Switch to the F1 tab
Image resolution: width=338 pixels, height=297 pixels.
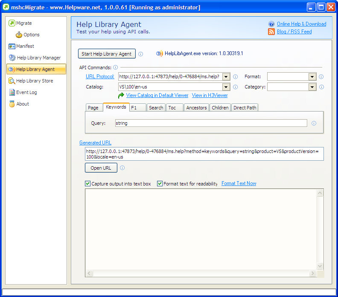(x=138, y=108)
